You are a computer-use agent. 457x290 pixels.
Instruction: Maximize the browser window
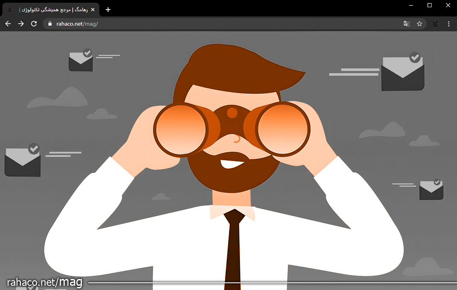(429, 5)
